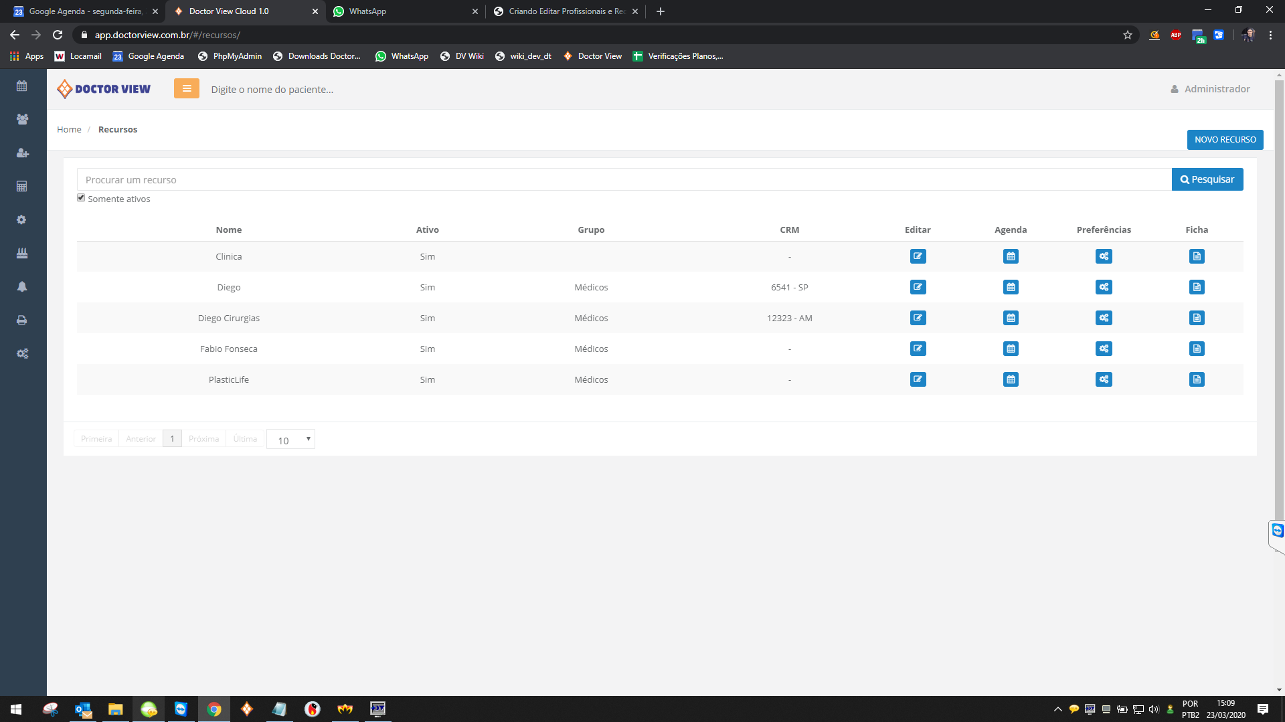Edit the Diego Cirurgias resource

918,318
